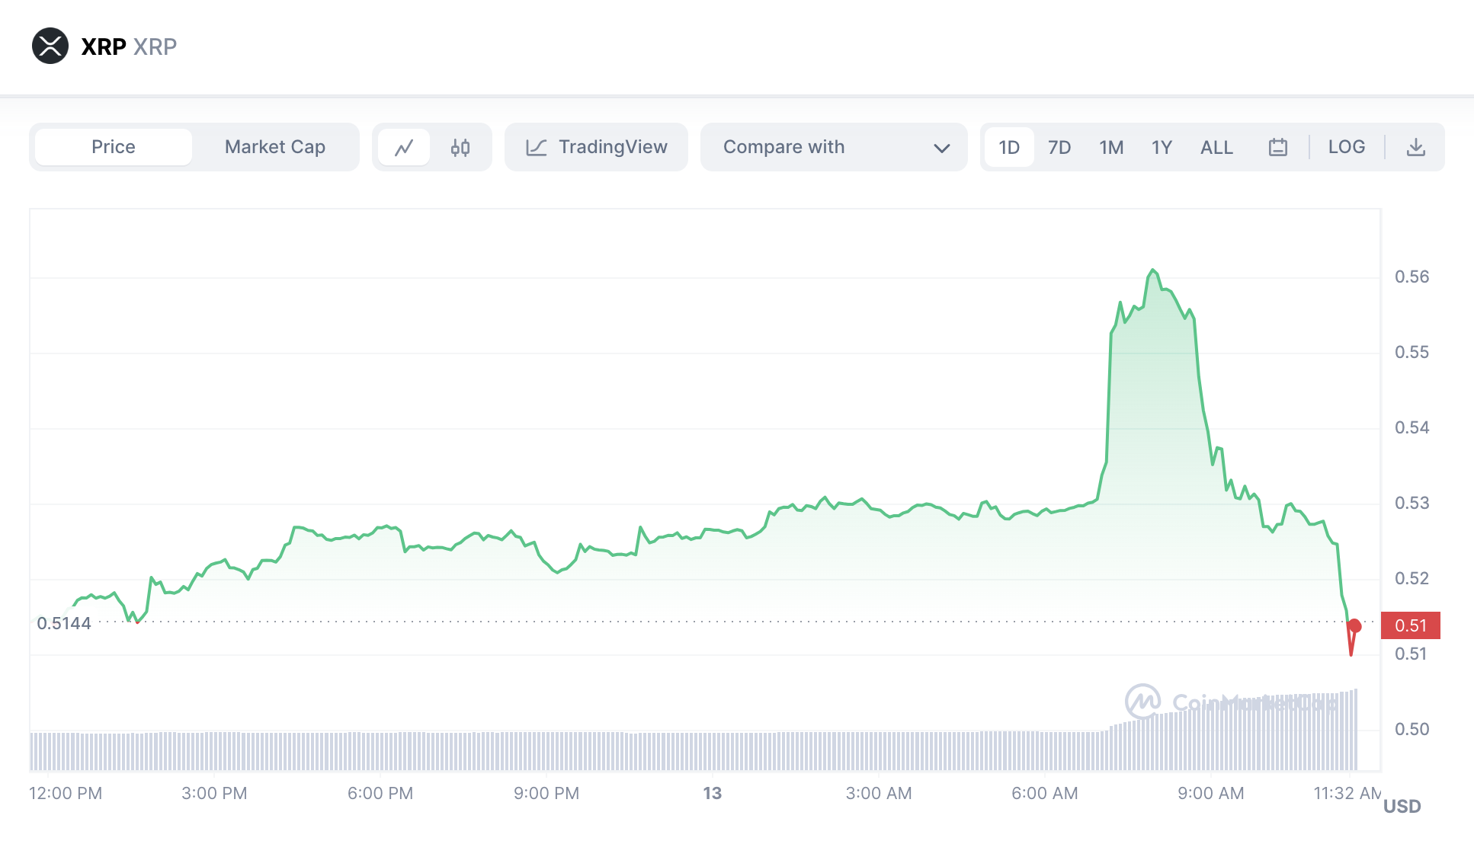Download chart data icon
The height and width of the screenshot is (841, 1474).
(1416, 147)
